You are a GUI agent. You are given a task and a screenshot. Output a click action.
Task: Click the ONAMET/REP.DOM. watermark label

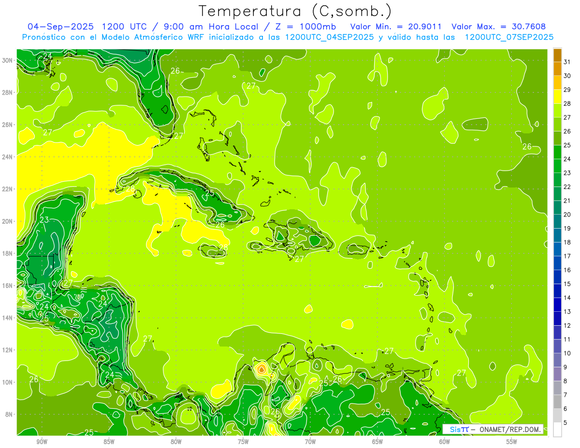point(509,429)
